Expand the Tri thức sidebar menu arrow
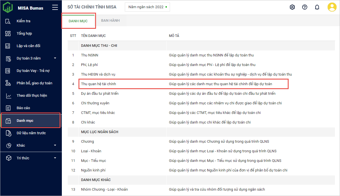 click(55, 158)
